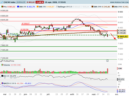Click the juin date label
This screenshot has width=129, height=96.
click(25, 94)
